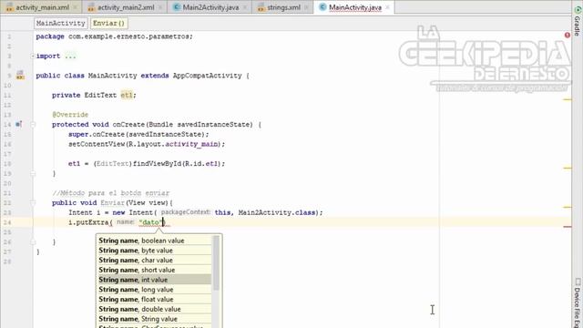Collapse the onCreate method fold marker
Image resolution: width=583 pixels, height=328 pixels.
(x=33, y=125)
